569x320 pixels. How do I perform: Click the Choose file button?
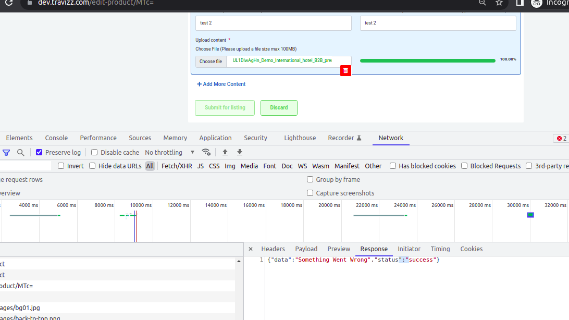(x=211, y=61)
